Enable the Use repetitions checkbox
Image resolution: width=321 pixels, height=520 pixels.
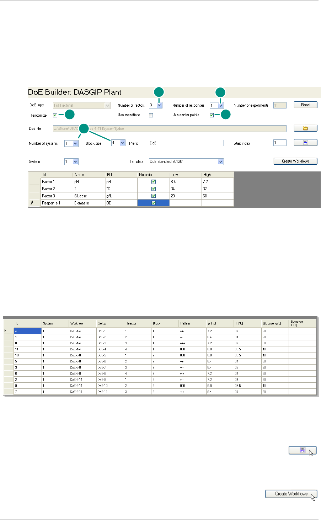pyautogui.click(x=151, y=115)
